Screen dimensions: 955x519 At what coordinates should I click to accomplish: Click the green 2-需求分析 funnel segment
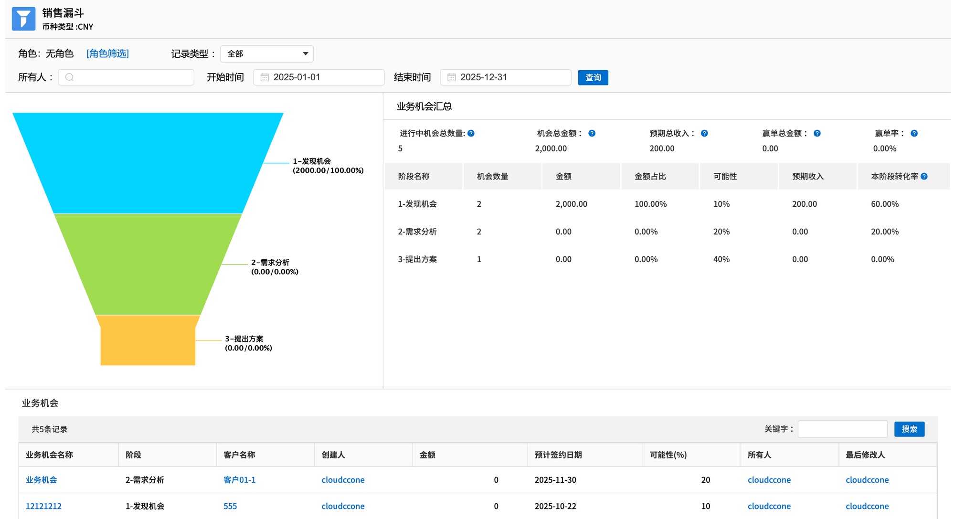pyautogui.click(x=148, y=264)
